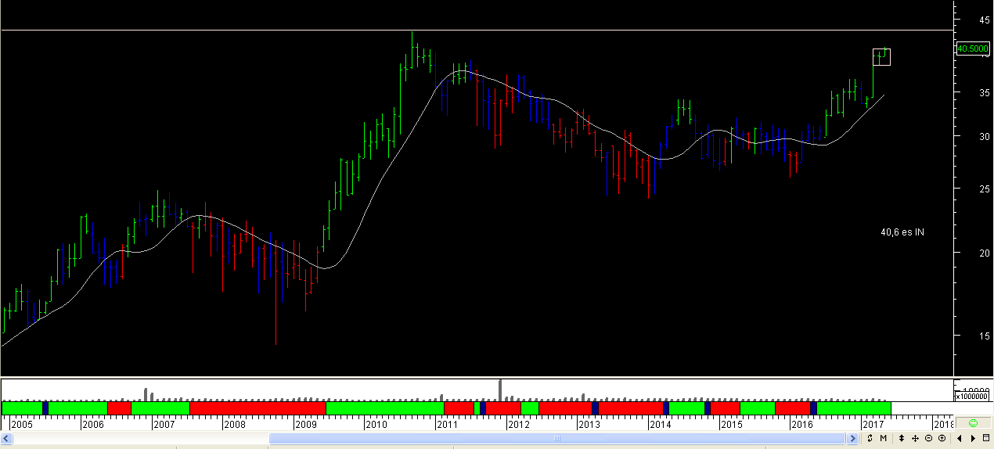
Task: Click the 45 price axis label
Action: pyautogui.click(x=985, y=19)
